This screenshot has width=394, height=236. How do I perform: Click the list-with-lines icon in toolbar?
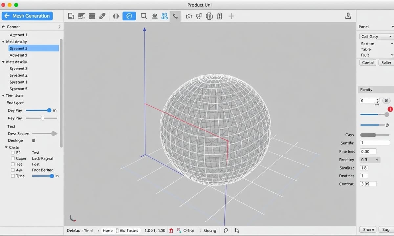[x=82, y=16]
